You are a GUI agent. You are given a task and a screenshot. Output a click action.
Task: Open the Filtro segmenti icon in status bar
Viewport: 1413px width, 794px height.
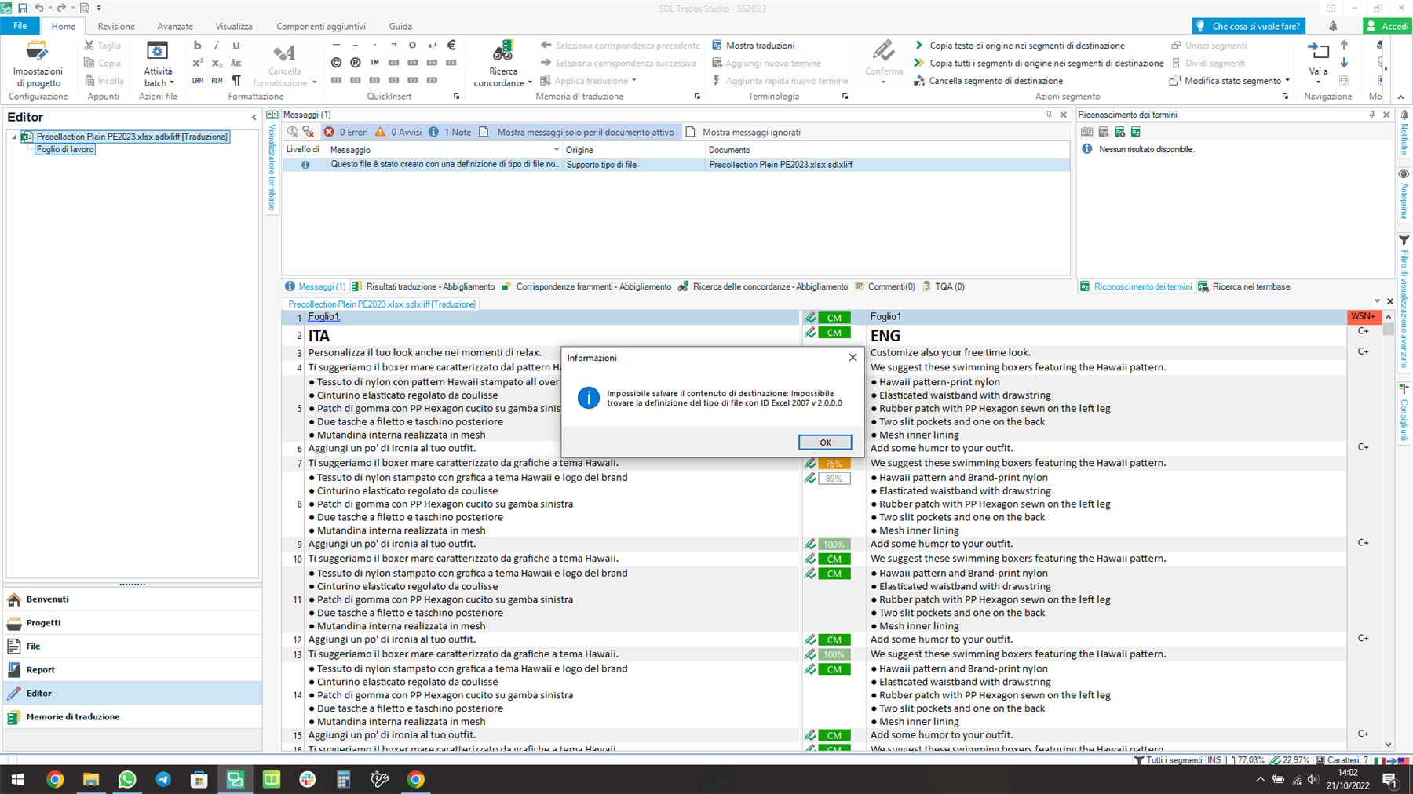1137,759
